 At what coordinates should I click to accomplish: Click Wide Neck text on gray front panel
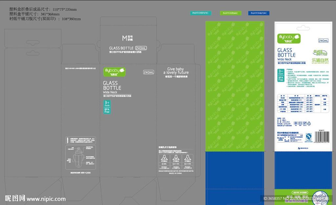tap(110, 92)
